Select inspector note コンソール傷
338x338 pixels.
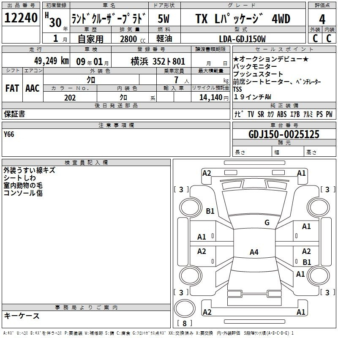tap(23, 193)
